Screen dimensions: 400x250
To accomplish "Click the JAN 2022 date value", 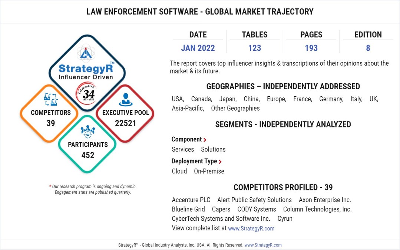I will (198, 48).
